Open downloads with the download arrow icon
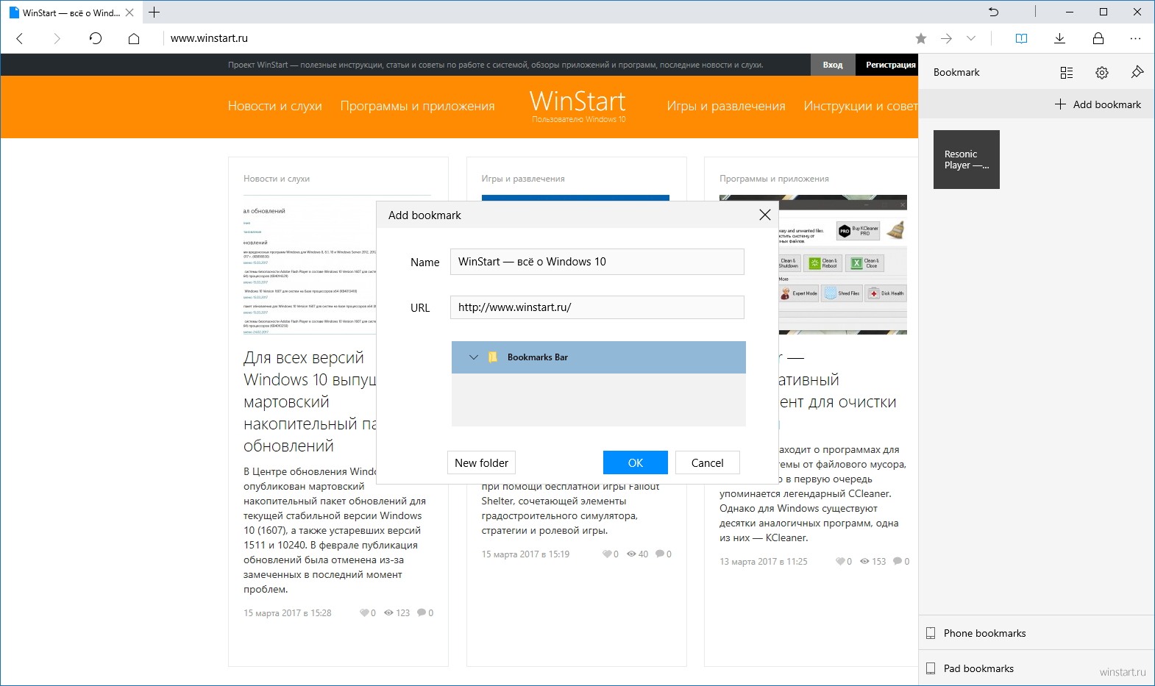 (x=1059, y=38)
